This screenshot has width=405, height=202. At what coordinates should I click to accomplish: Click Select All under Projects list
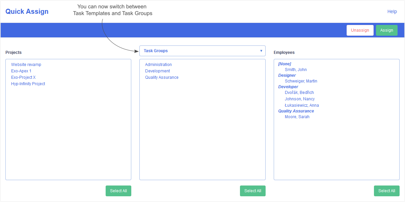coord(118,191)
